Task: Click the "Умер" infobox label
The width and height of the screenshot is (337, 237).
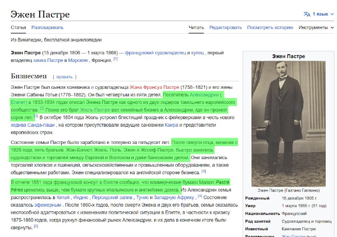Action: click(250, 206)
